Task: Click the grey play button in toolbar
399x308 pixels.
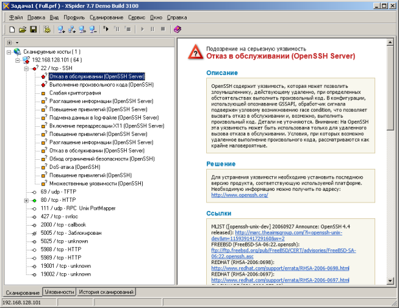Action: tap(142, 29)
